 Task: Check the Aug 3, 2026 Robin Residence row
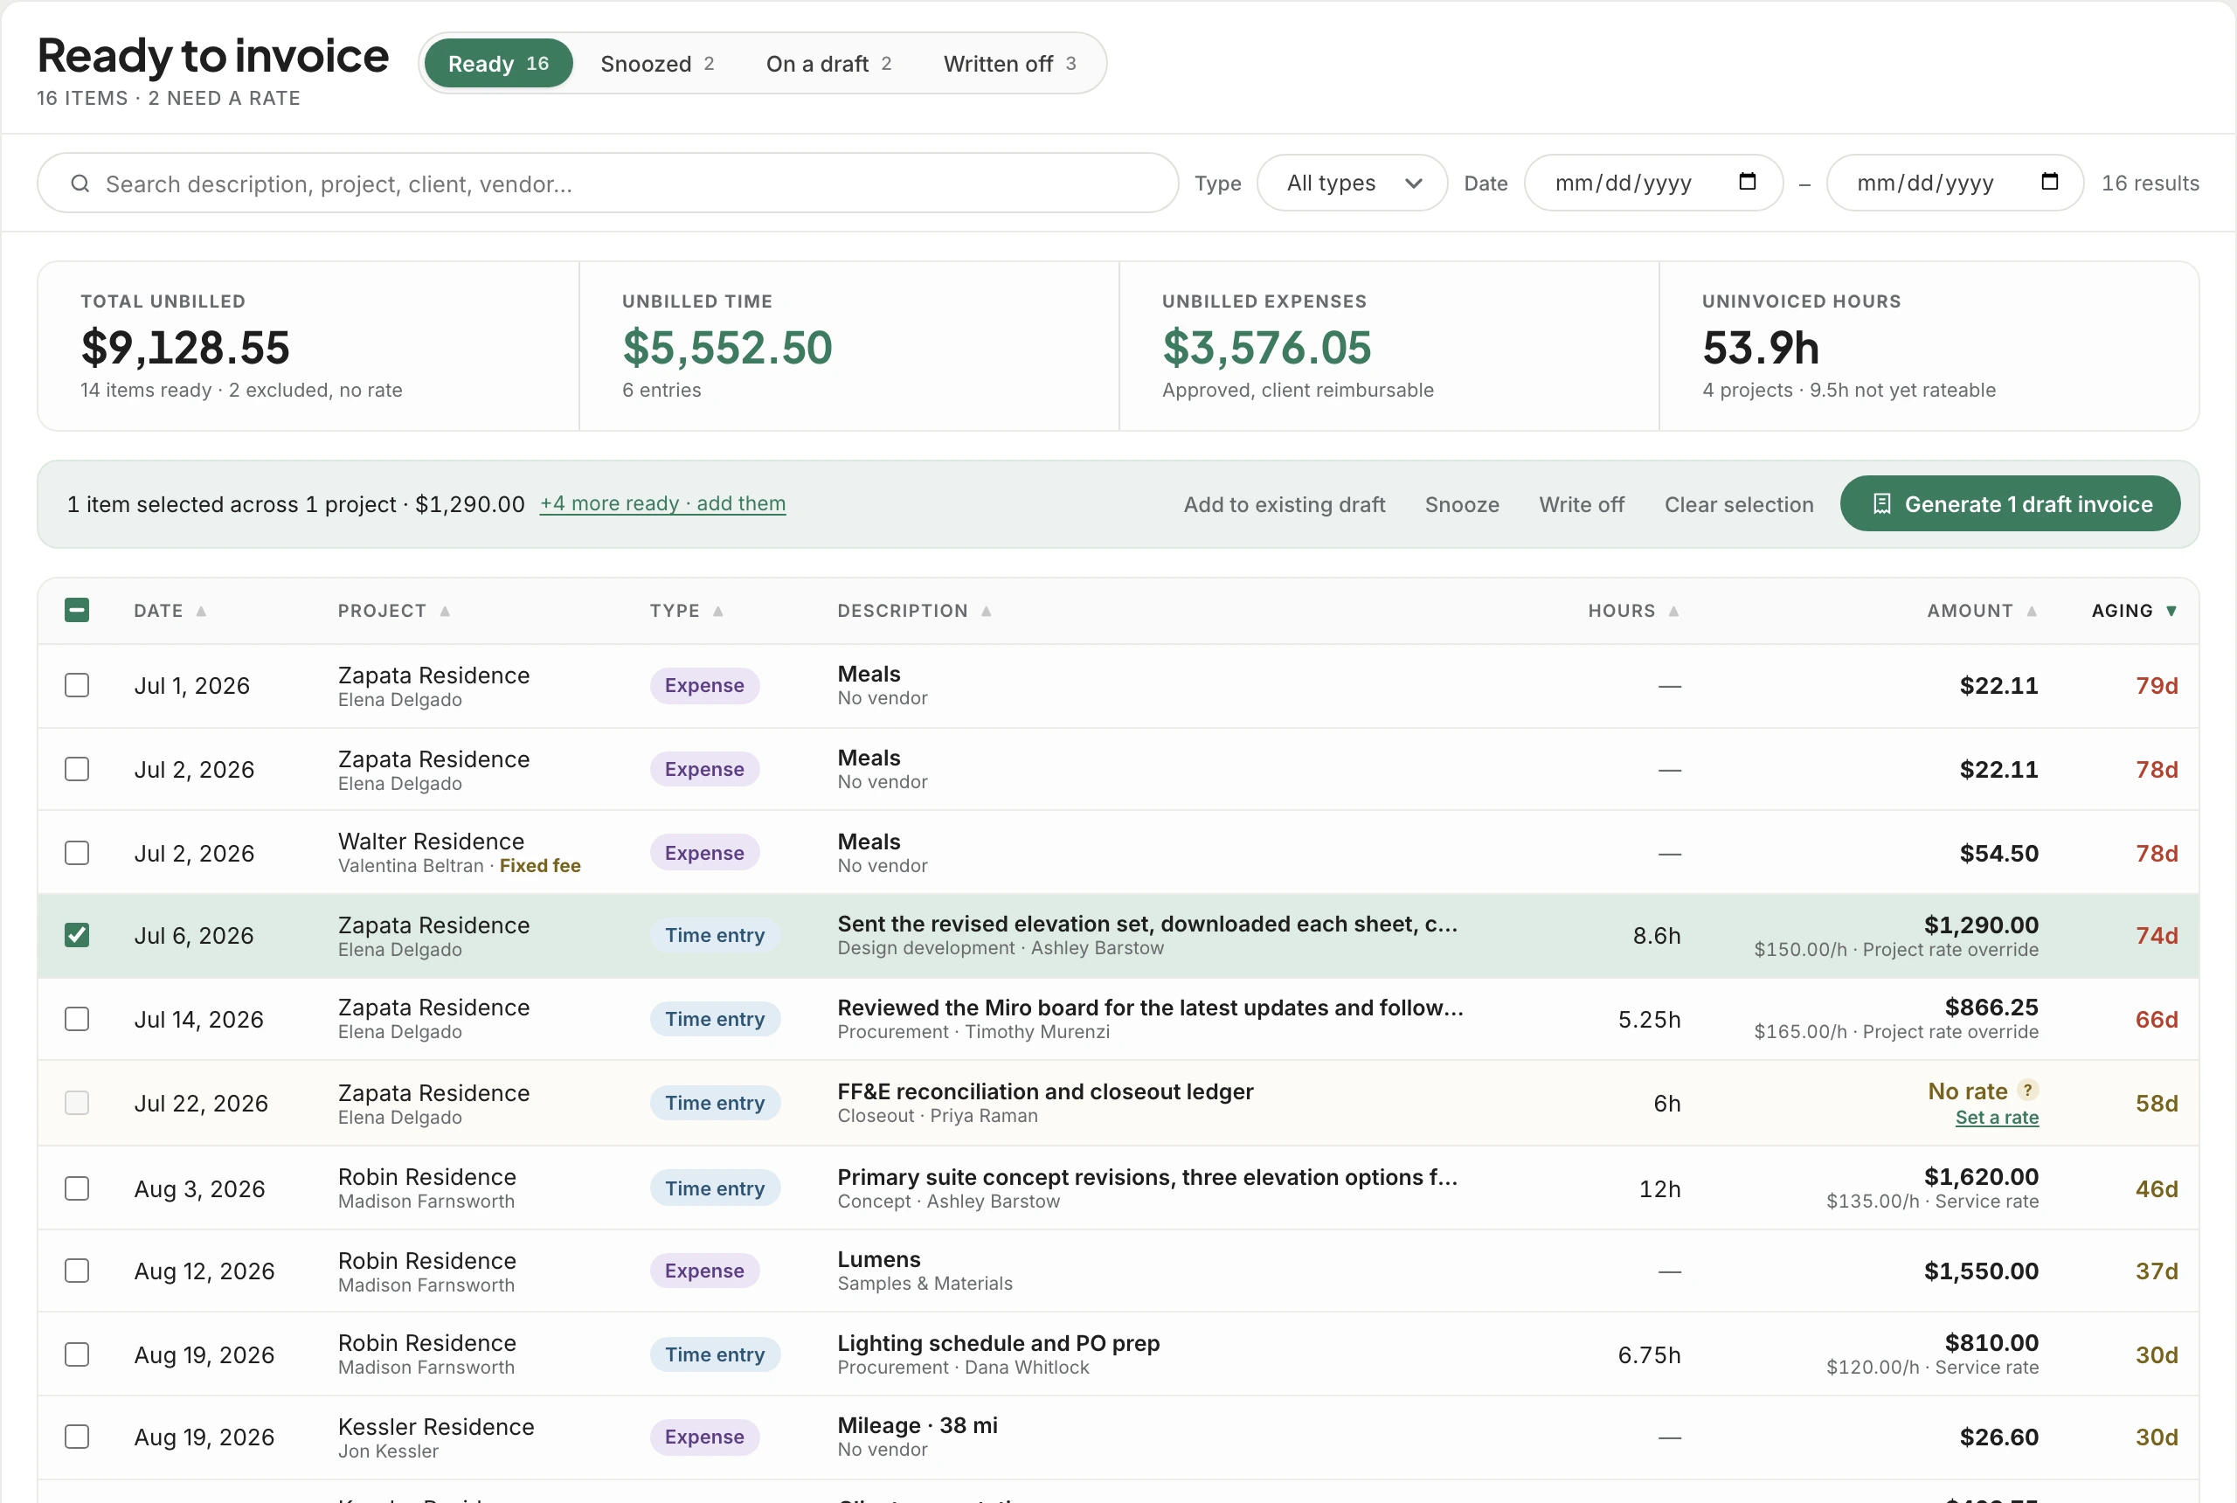click(x=77, y=1188)
